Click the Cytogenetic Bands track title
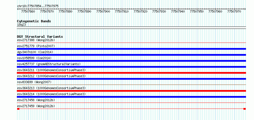Viewport: 254px width, 120px height. [x=34, y=21]
